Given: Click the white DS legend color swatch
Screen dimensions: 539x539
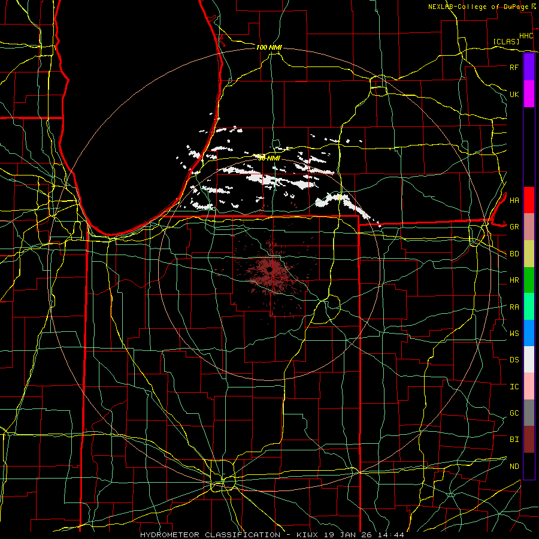Looking at the screenshot, I should 529,359.
